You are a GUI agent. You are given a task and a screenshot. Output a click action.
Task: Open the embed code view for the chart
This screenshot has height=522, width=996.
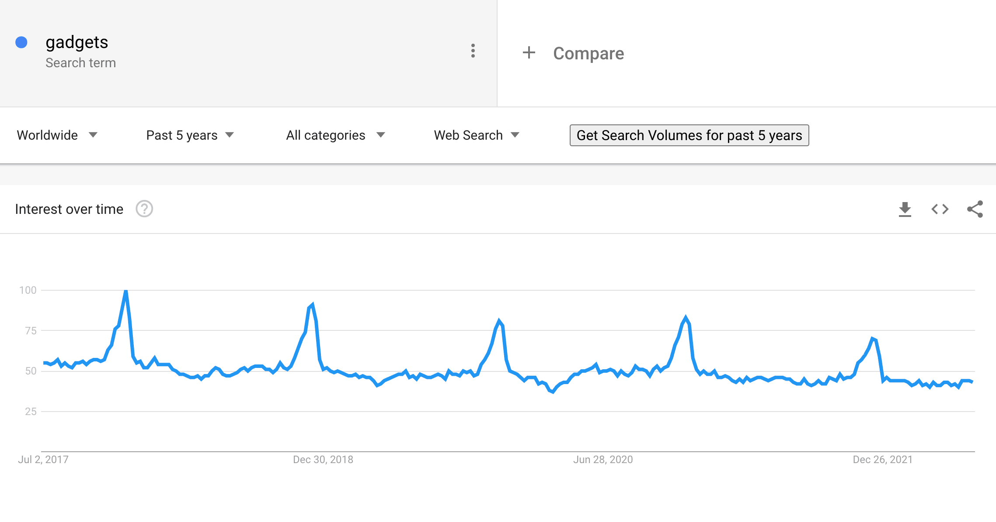tap(939, 209)
